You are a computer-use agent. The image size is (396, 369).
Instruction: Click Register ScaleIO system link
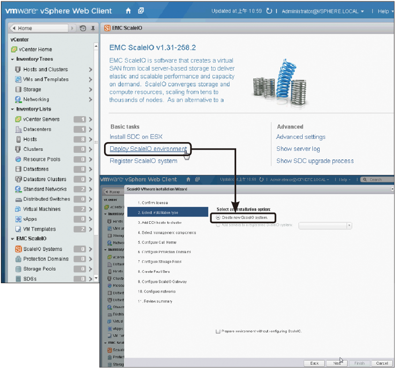pos(143,161)
